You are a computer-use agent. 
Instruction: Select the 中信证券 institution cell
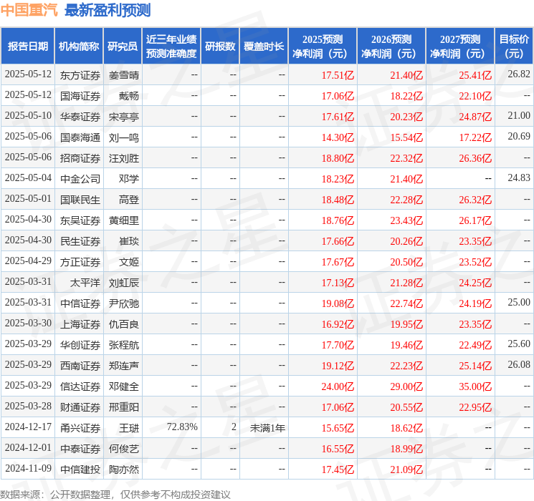pyautogui.click(x=80, y=303)
